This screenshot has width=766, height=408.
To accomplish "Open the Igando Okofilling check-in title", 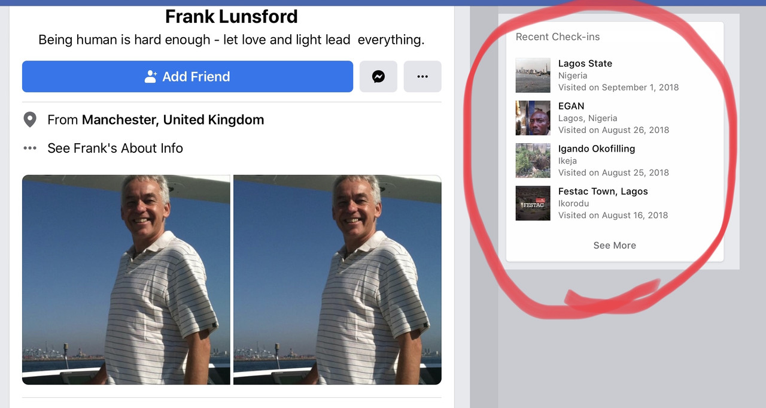I will coord(597,149).
